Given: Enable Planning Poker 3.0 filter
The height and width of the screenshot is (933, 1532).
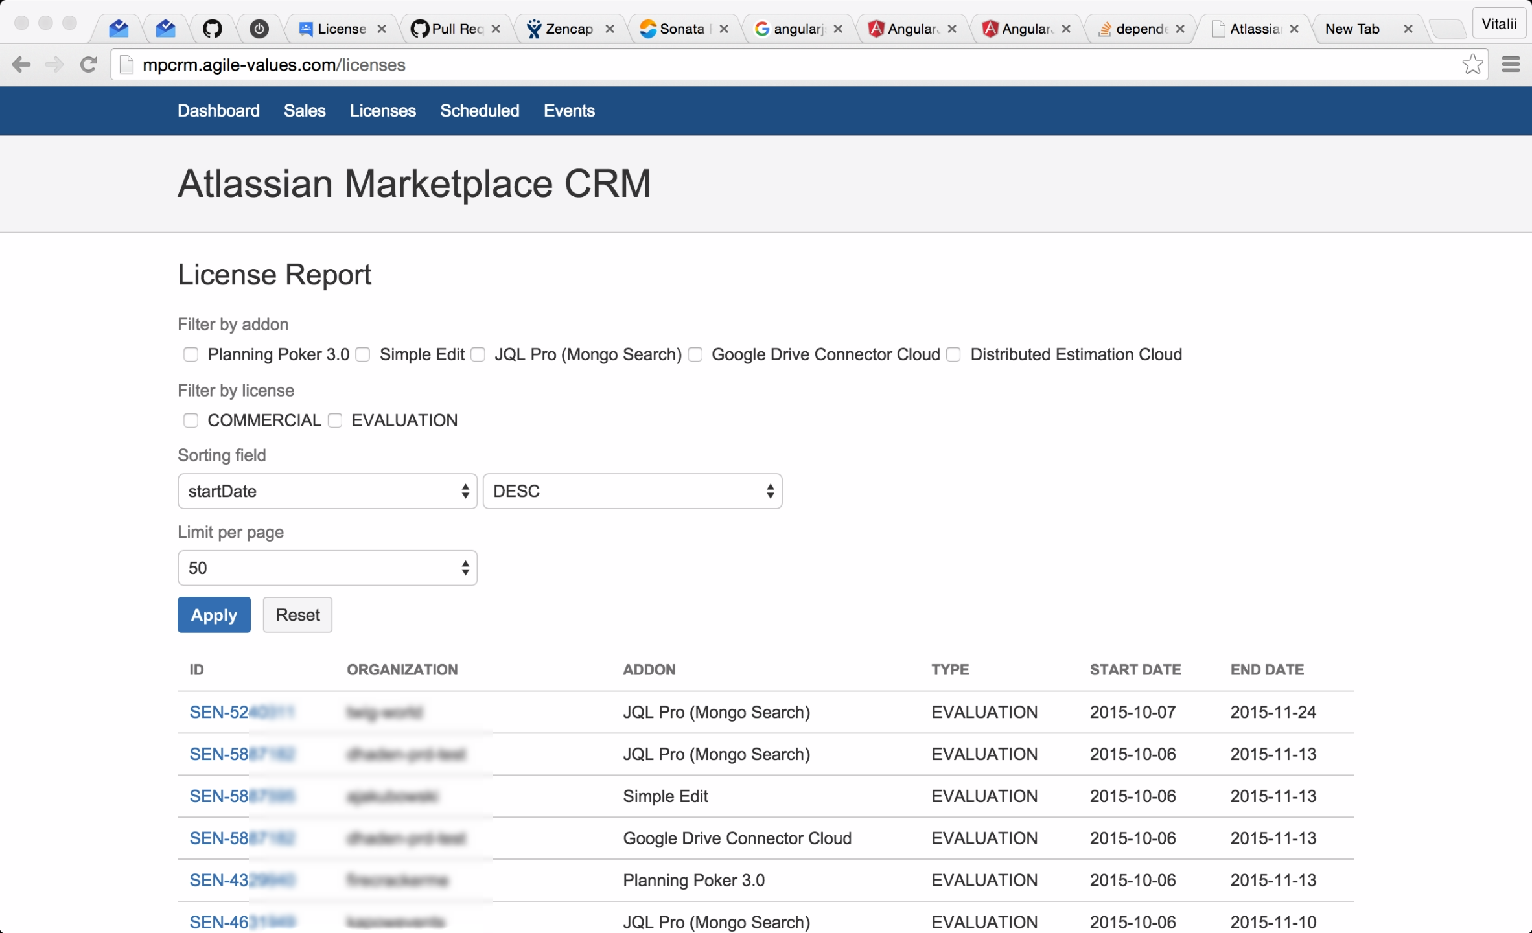Looking at the screenshot, I should [x=191, y=354].
